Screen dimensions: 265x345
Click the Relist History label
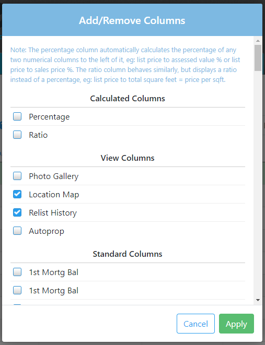53,213
